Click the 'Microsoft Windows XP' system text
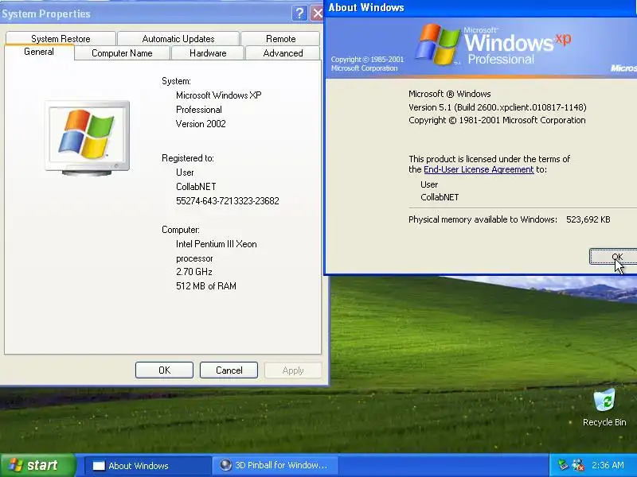The image size is (637, 477). [x=218, y=95]
